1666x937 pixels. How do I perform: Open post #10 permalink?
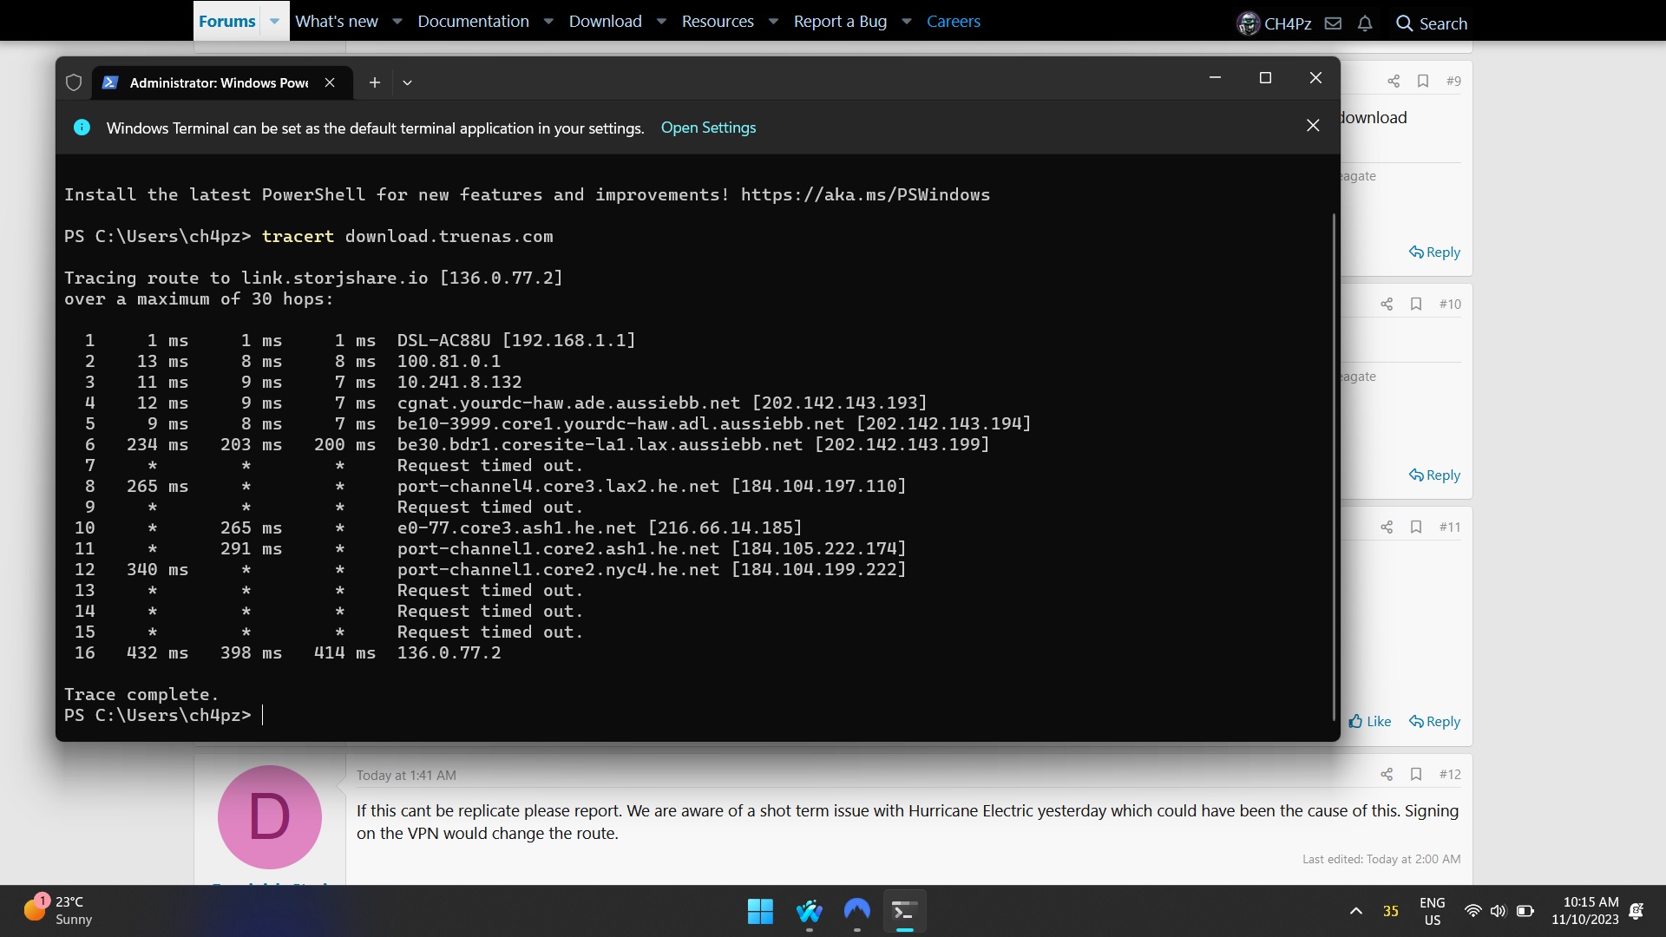pyautogui.click(x=1450, y=304)
